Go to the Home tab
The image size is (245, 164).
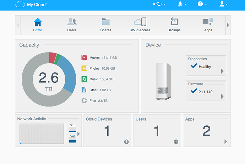(x=38, y=25)
